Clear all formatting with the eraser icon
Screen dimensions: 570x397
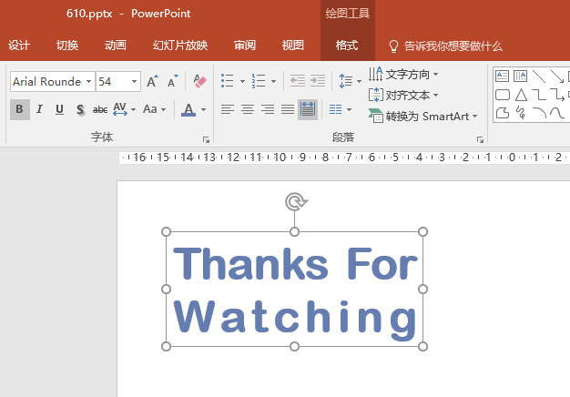click(199, 81)
